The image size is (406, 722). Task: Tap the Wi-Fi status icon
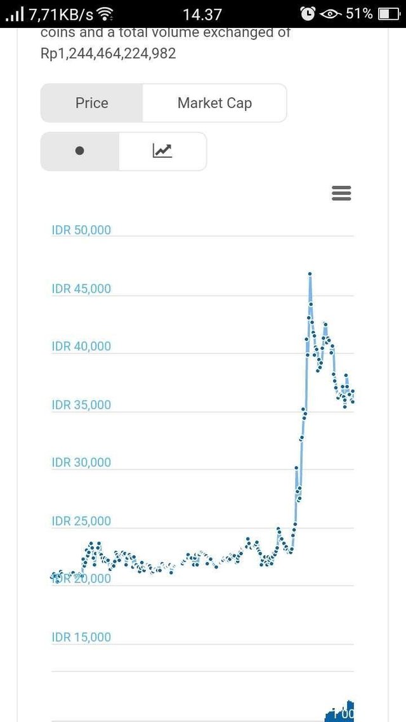[x=105, y=15]
